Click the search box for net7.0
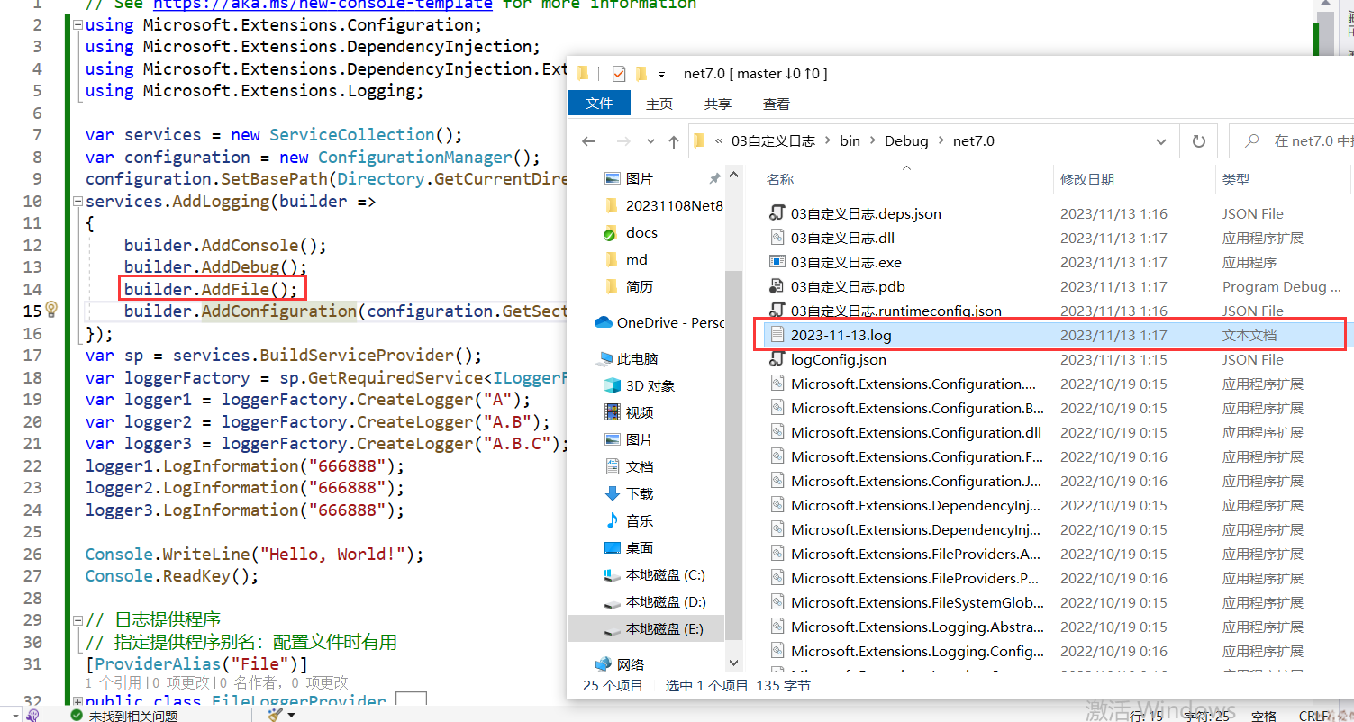 [x=1292, y=141]
